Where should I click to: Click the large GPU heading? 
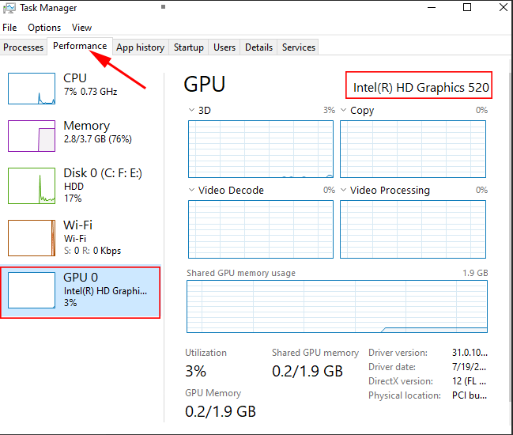pos(205,85)
